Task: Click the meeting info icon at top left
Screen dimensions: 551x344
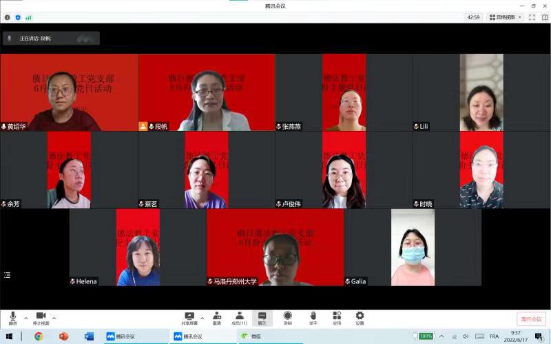Action: coord(8,17)
